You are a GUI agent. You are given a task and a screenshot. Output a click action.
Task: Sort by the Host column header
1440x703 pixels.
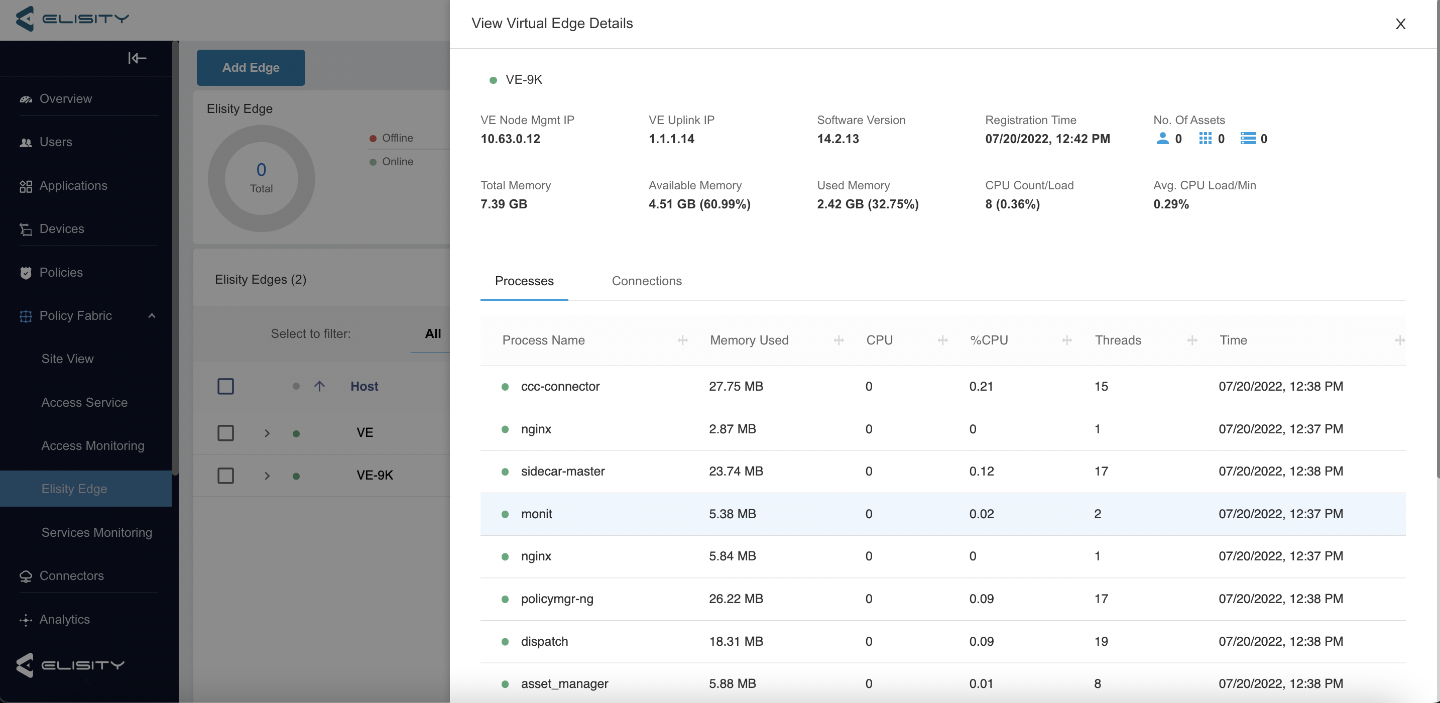[x=365, y=386]
